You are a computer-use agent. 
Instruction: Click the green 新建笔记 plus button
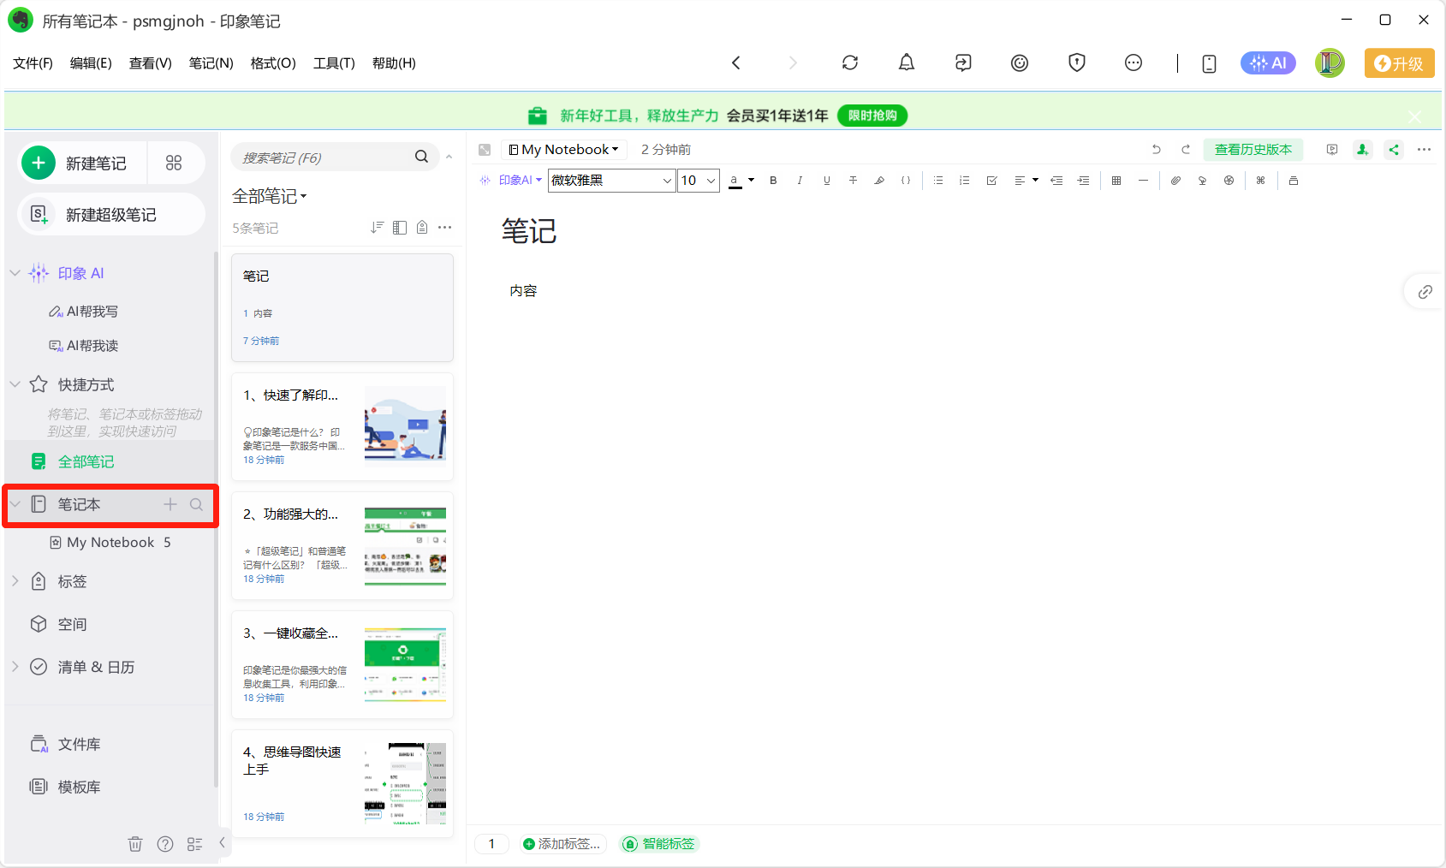click(39, 163)
